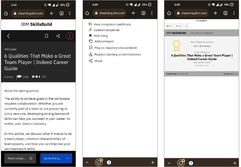Tap the home icon on the middle phone
This screenshot has height=167, width=241.
87,13
